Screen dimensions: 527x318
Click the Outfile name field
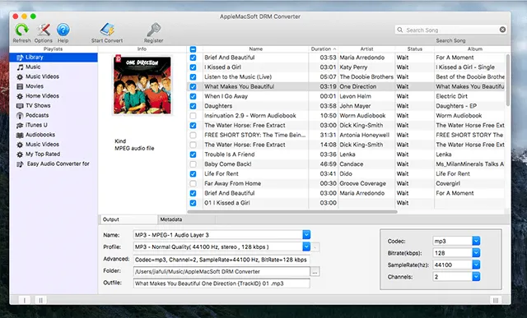(x=222, y=283)
